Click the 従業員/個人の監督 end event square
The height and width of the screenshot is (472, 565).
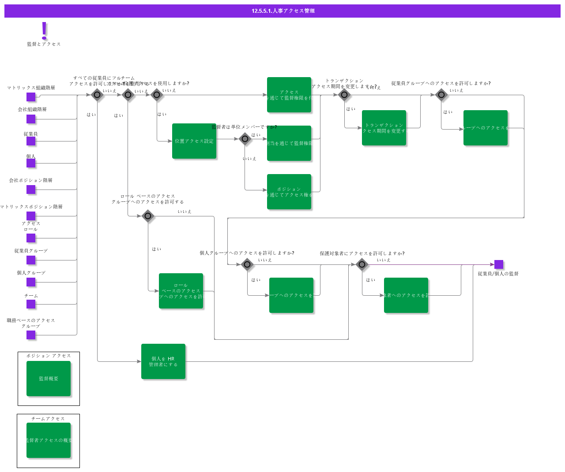pos(499,264)
